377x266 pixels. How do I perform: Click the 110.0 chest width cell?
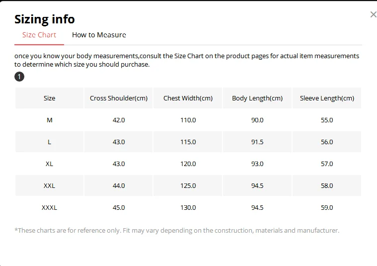click(188, 120)
